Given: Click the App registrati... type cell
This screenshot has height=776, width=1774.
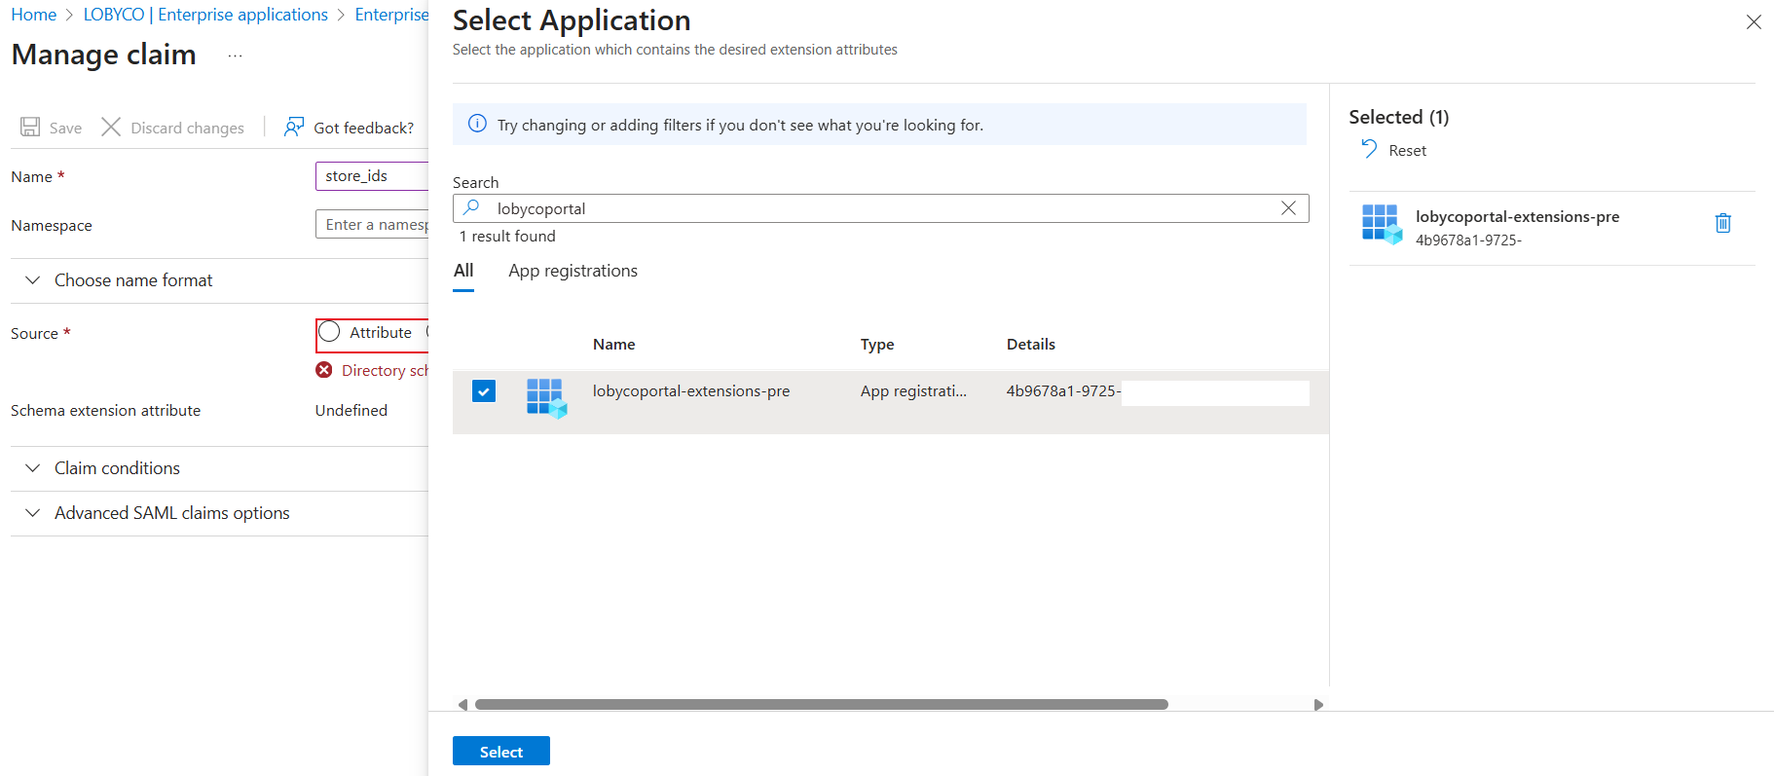Looking at the screenshot, I should tap(913, 391).
